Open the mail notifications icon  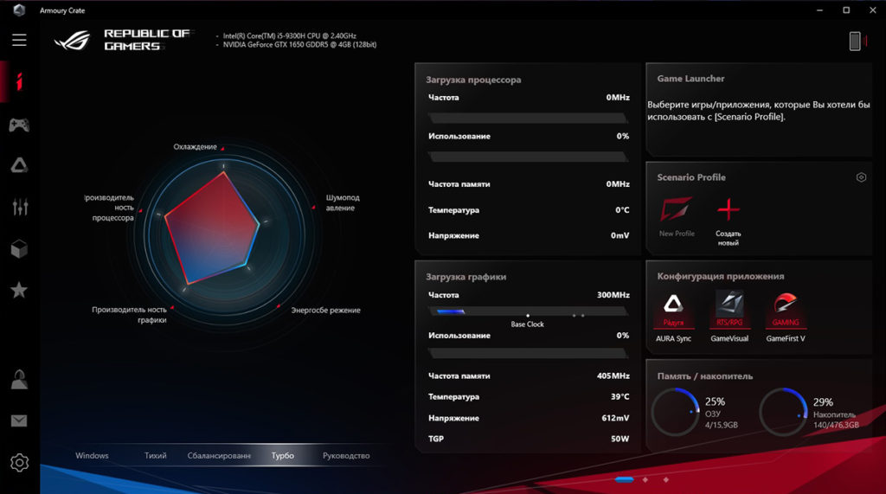pyautogui.click(x=19, y=421)
